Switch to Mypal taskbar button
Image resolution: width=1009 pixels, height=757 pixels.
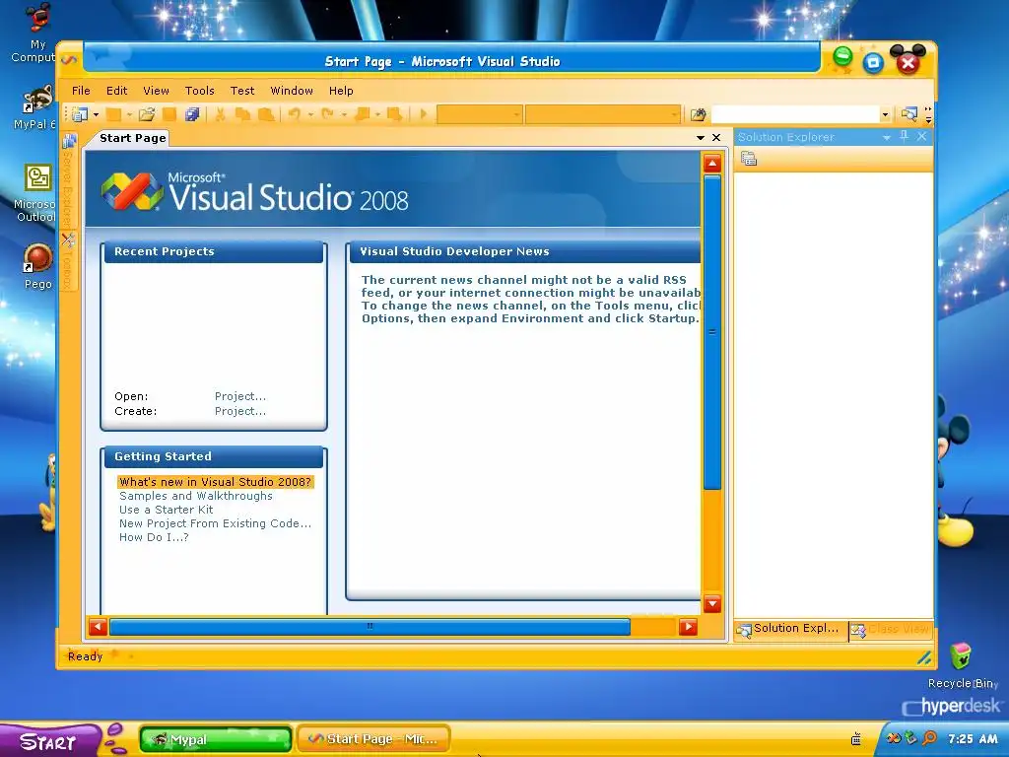(x=216, y=739)
